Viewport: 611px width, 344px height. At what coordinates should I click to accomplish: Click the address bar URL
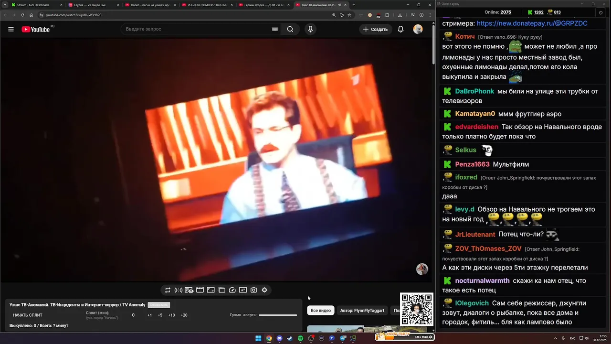[x=74, y=15]
